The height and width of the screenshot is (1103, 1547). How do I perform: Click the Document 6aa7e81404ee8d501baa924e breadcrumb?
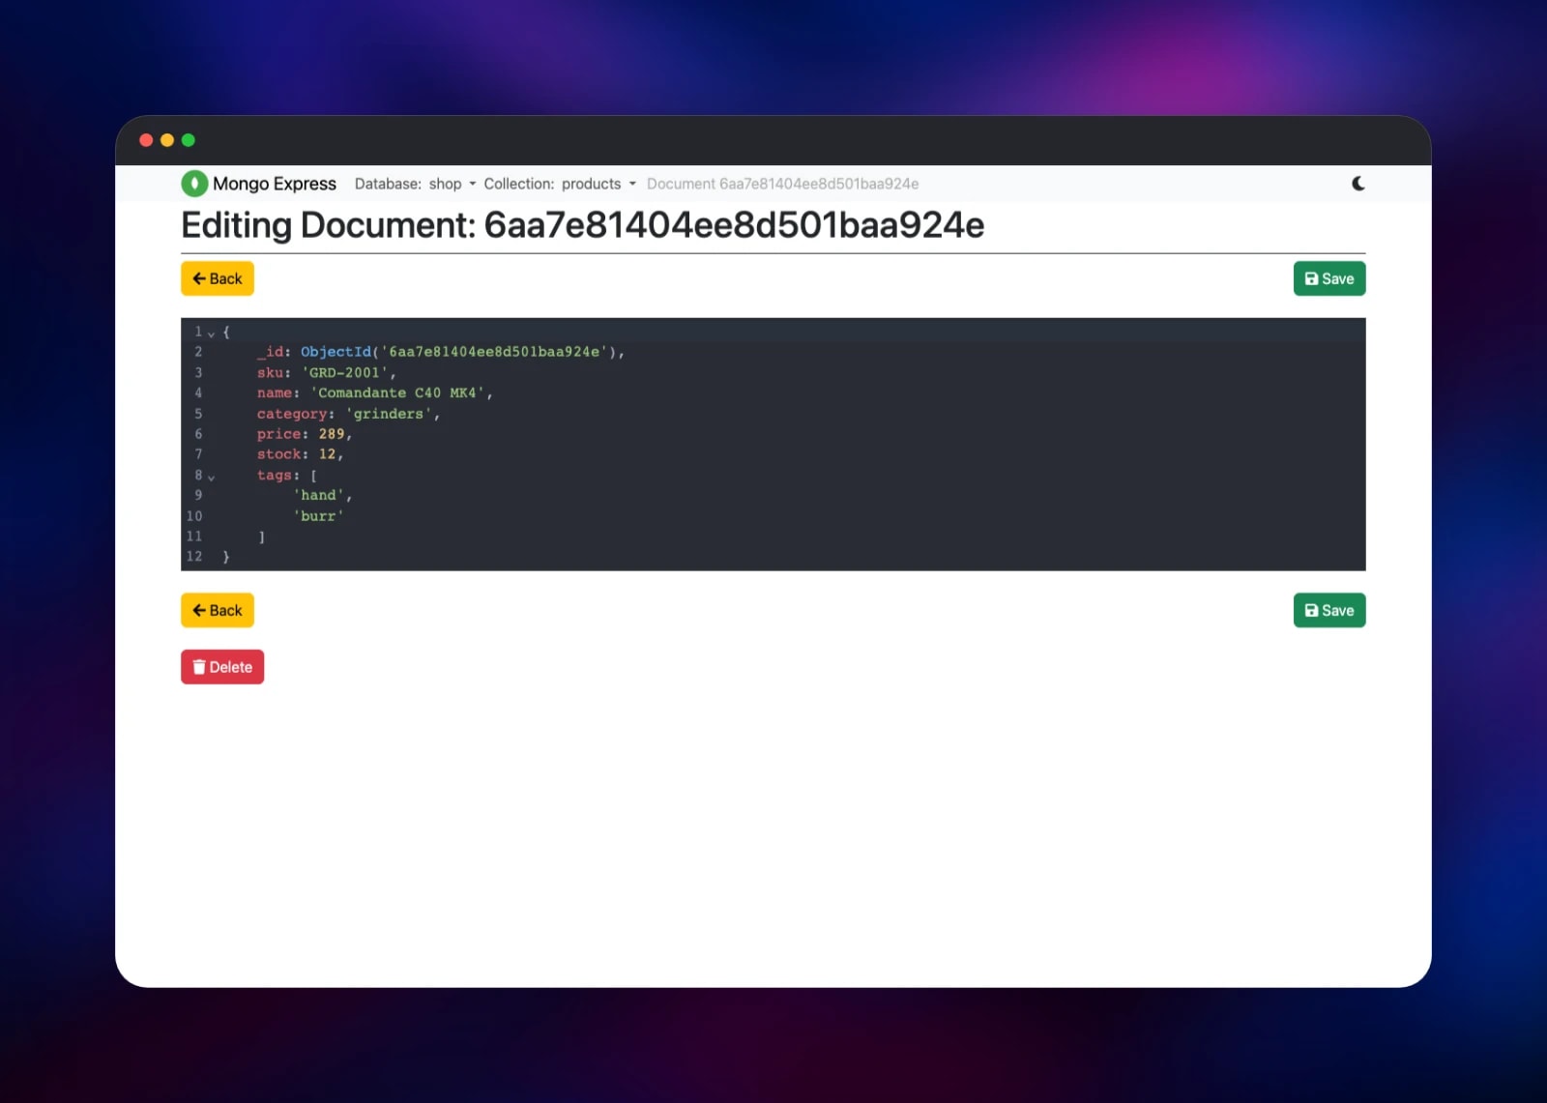(x=782, y=184)
